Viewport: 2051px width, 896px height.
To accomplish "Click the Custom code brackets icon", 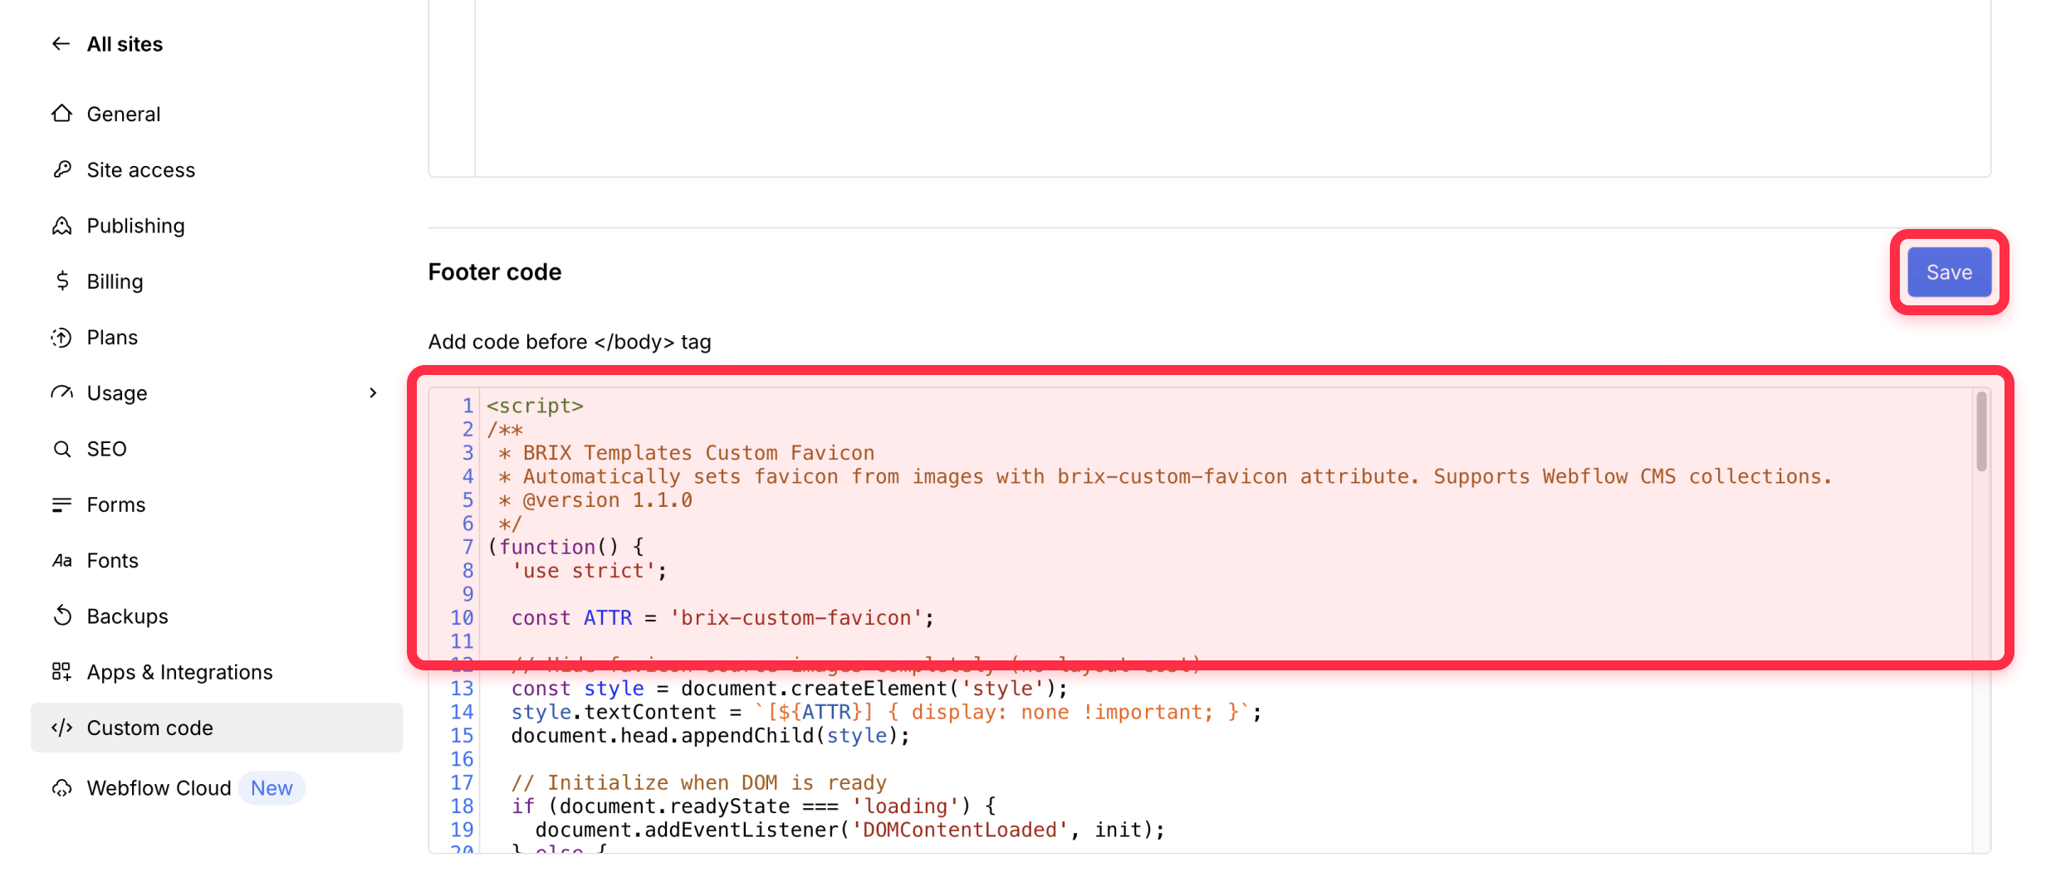I will (62, 728).
